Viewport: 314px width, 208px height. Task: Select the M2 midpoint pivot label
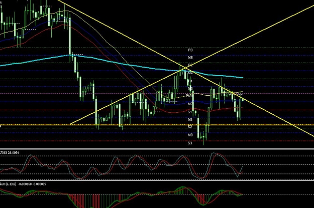[x=190, y=104]
